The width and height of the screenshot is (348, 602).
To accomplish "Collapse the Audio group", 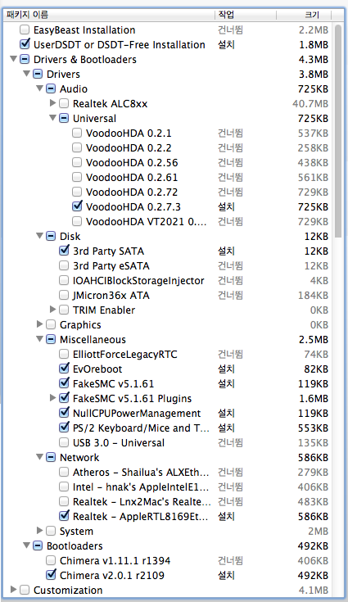I will tap(39, 88).
